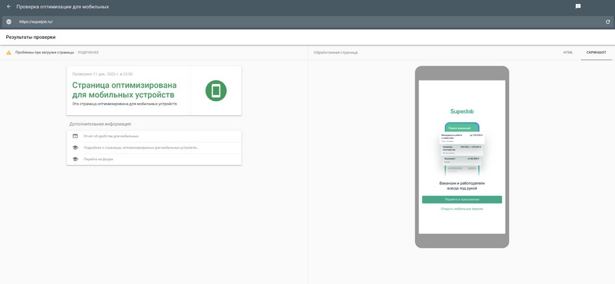This screenshot has width=615, height=284.
Task: Open 'Подробнее о страницах, оптимизированных для мобильных' link
Action: tap(141, 147)
